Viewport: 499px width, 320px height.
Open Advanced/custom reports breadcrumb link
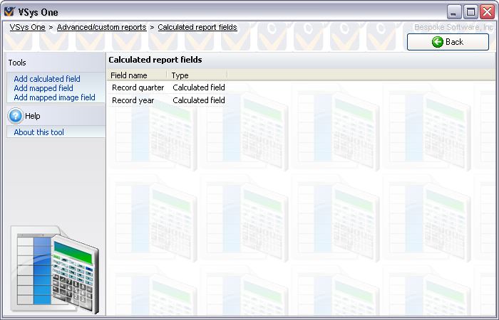click(101, 28)
